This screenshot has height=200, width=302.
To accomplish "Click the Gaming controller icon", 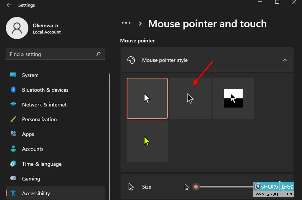I will click(x=13, y=178).
